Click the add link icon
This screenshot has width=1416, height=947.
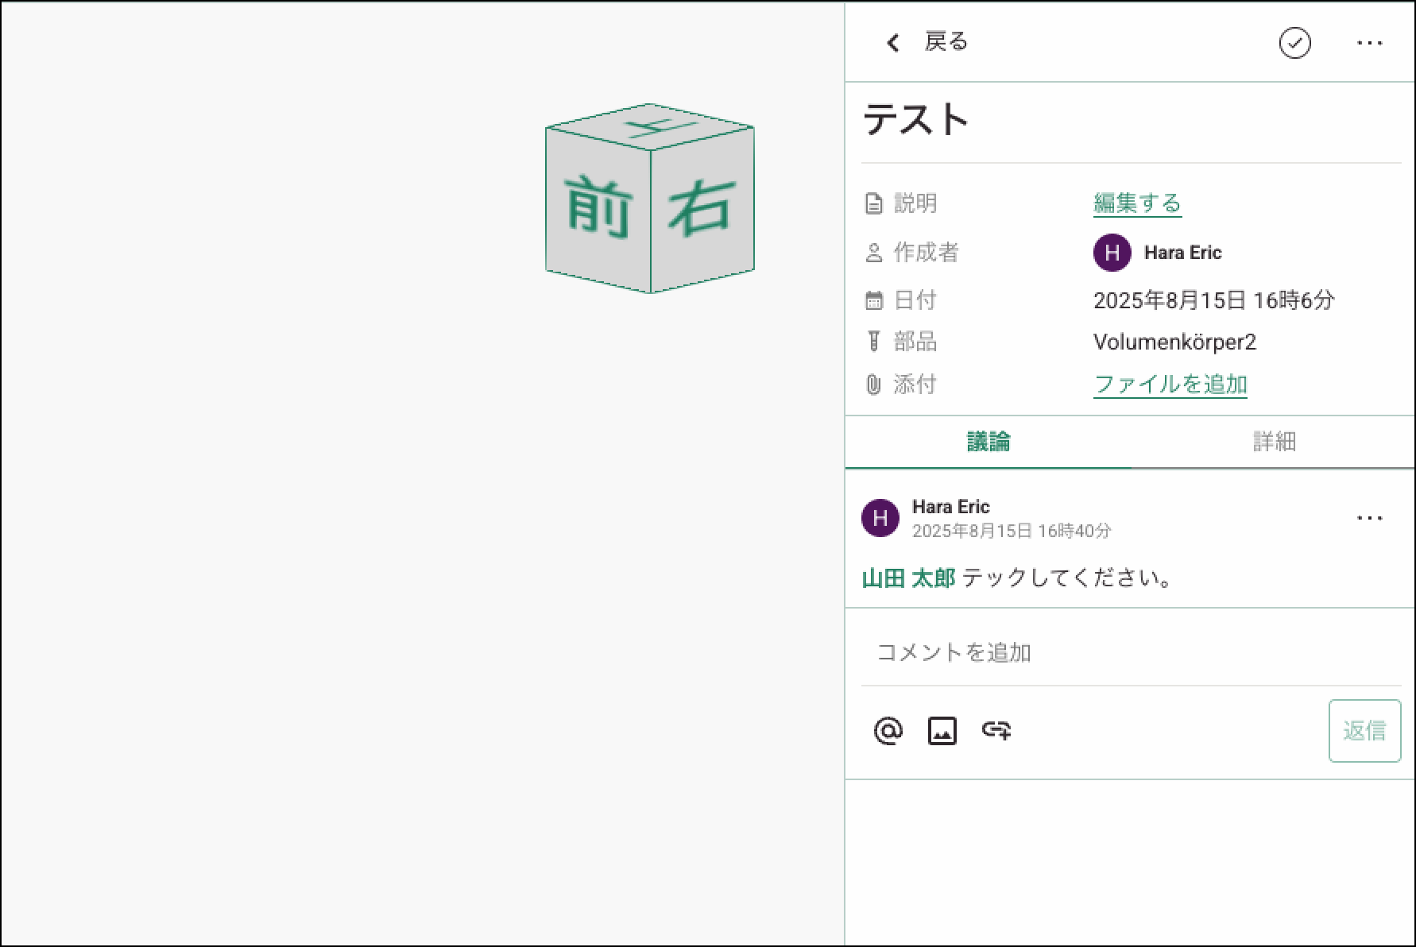[x=996, y=730]
